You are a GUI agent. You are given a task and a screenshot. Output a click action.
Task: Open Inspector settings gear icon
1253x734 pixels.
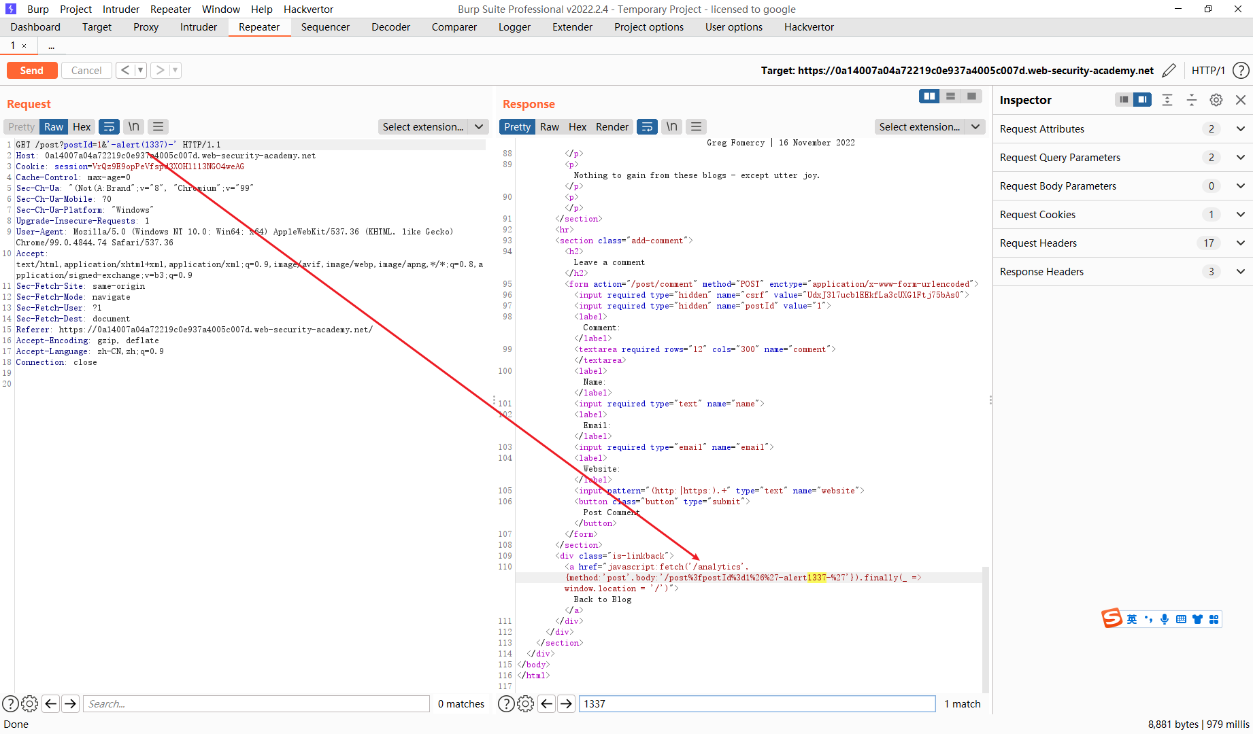pyautogui.click(x=1216, y=100)
